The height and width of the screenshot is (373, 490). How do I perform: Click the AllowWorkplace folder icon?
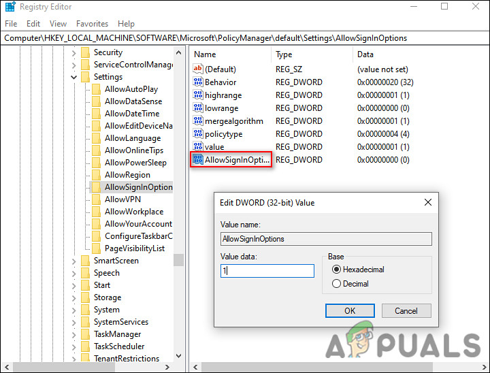96,212
